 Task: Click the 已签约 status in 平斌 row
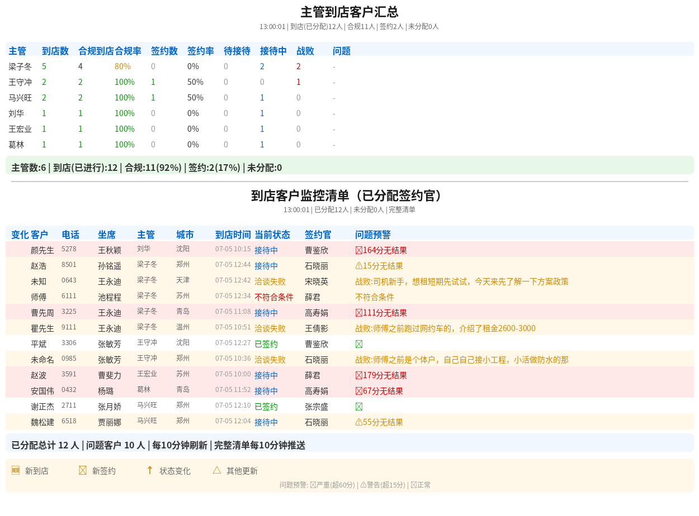pyautogui.click(x=266, y=344)
